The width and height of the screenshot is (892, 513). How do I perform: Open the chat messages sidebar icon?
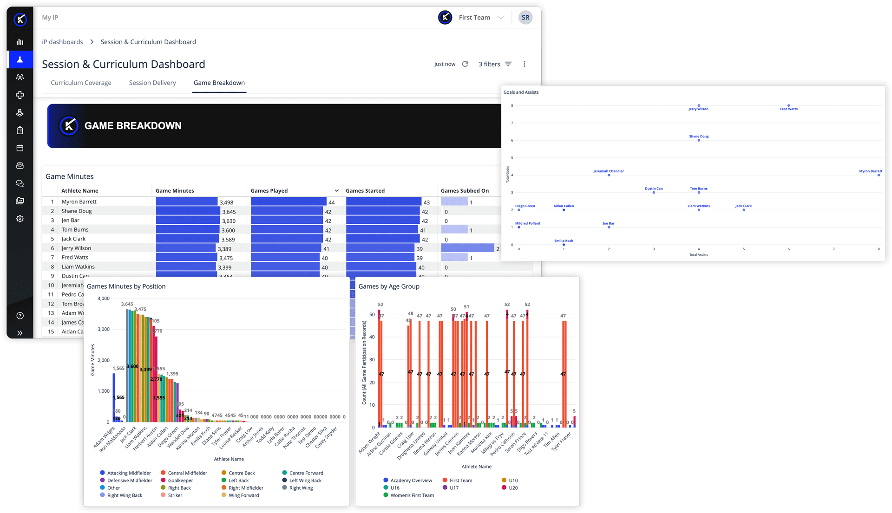pos(20,183)
